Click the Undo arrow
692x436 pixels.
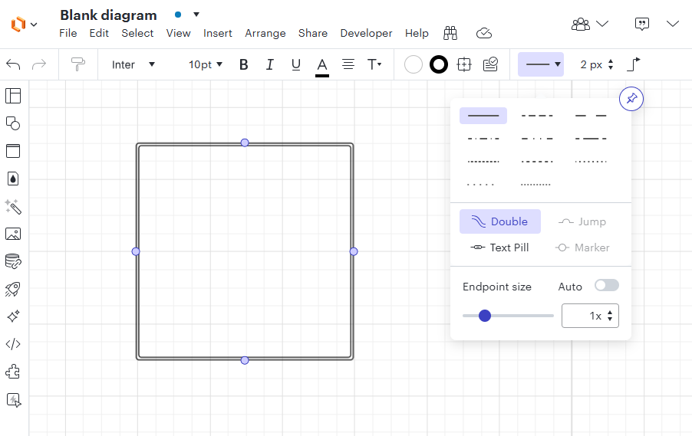tap(13, 65)
